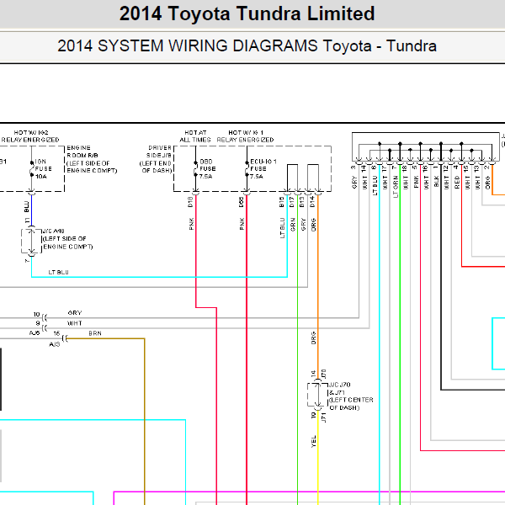Click the 'GRY' label at connector pin 3
505x505 pixels.
pyautogui.click(x=354, y=182)
